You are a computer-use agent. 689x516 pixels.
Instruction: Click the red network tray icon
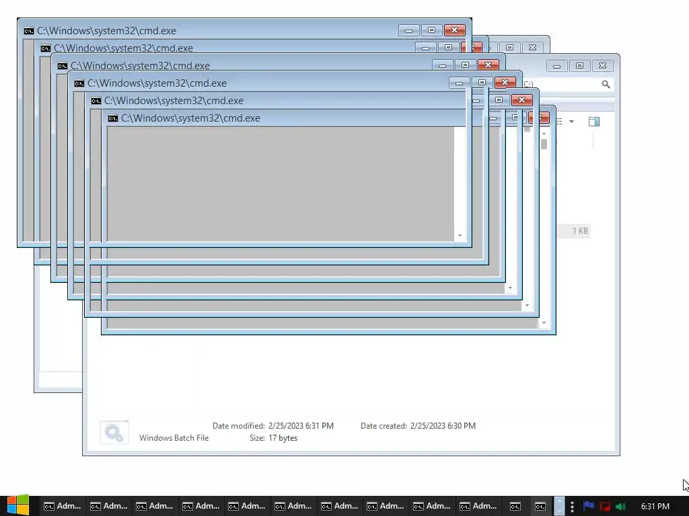[x=605, y=507]
